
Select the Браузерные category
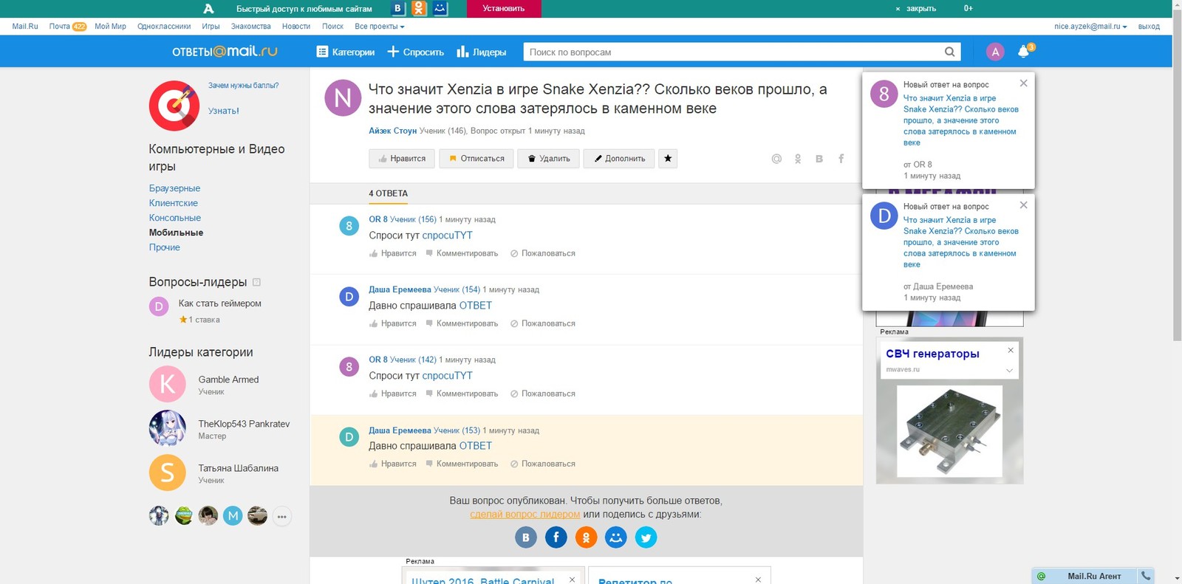(174, 188)
